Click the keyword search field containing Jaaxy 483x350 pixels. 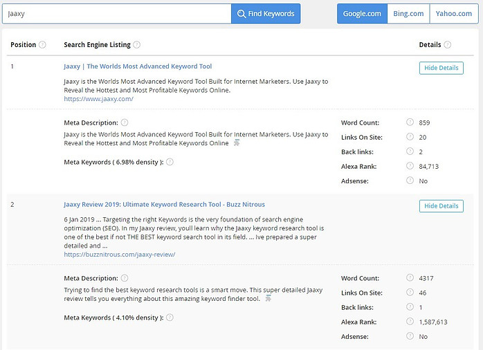(x=117, y=14)
